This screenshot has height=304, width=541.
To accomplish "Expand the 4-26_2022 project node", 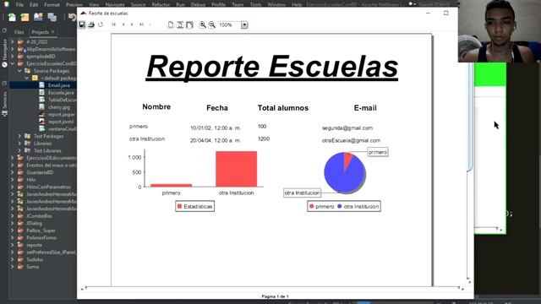I will tap(13, 41).
